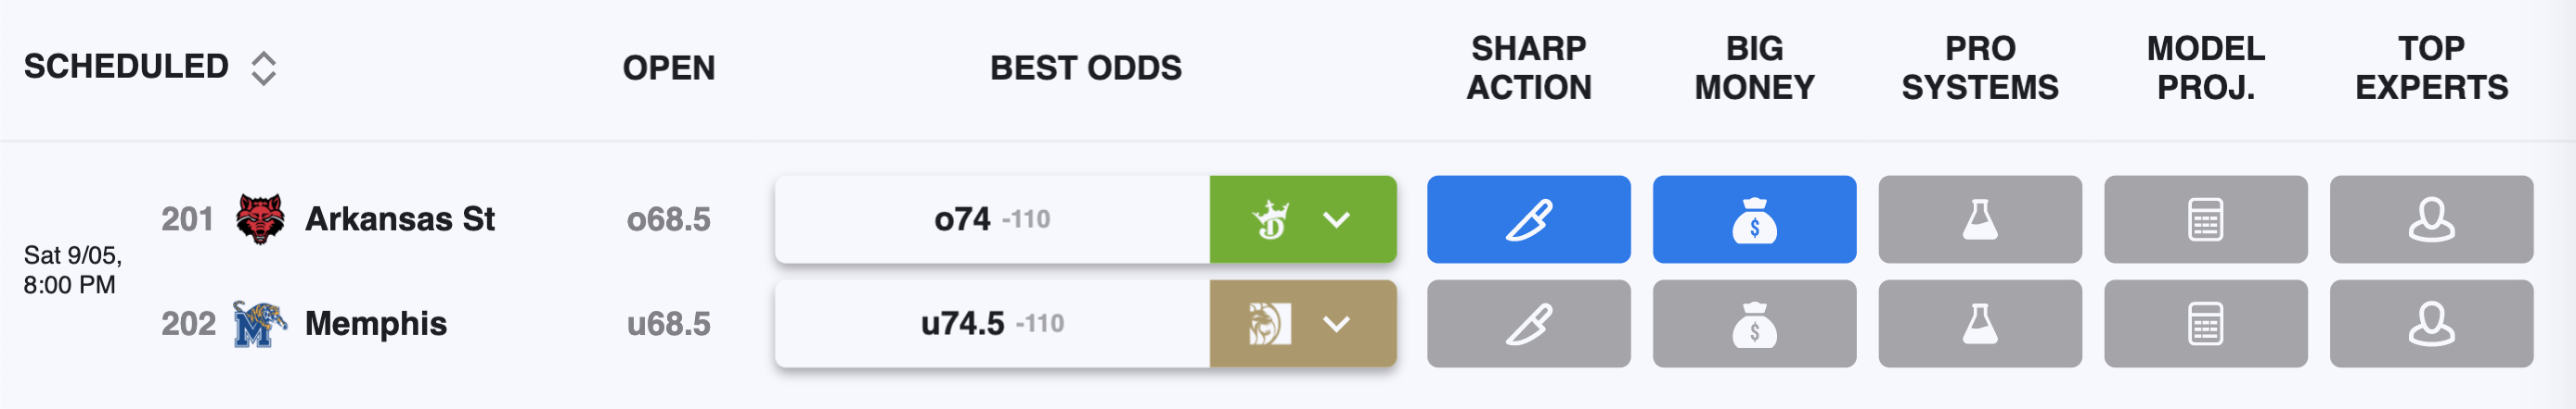The width and height of the screenshot is (2576, 409).
Task: Open Arkansas St Pro Systems flask icon
Action: click(x=1980, y=219)
